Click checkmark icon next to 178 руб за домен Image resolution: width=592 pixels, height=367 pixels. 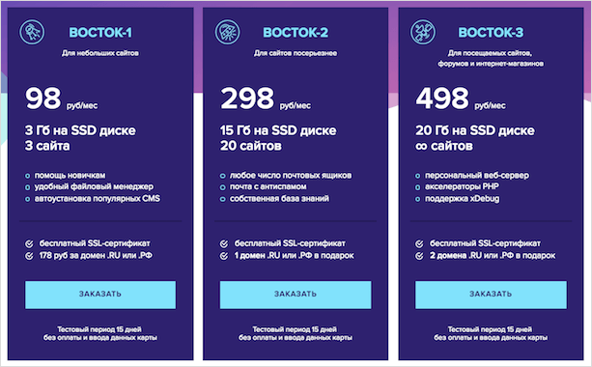click(x=29, y=256)
